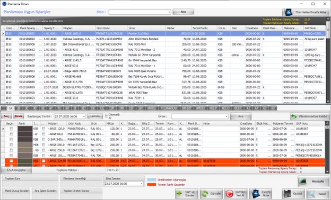Viewport: 331px width, 200px height.
Task: Click the floppy disk icon on Kaydet
Action: coord(288,194)
